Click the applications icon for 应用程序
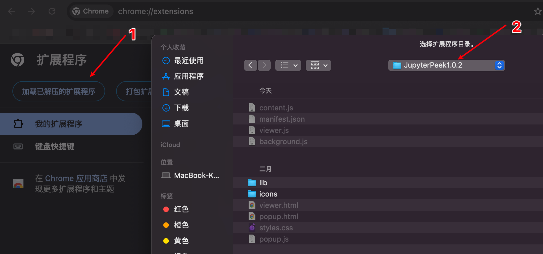This screenshot has height=254, width=543. pos(166,76)
